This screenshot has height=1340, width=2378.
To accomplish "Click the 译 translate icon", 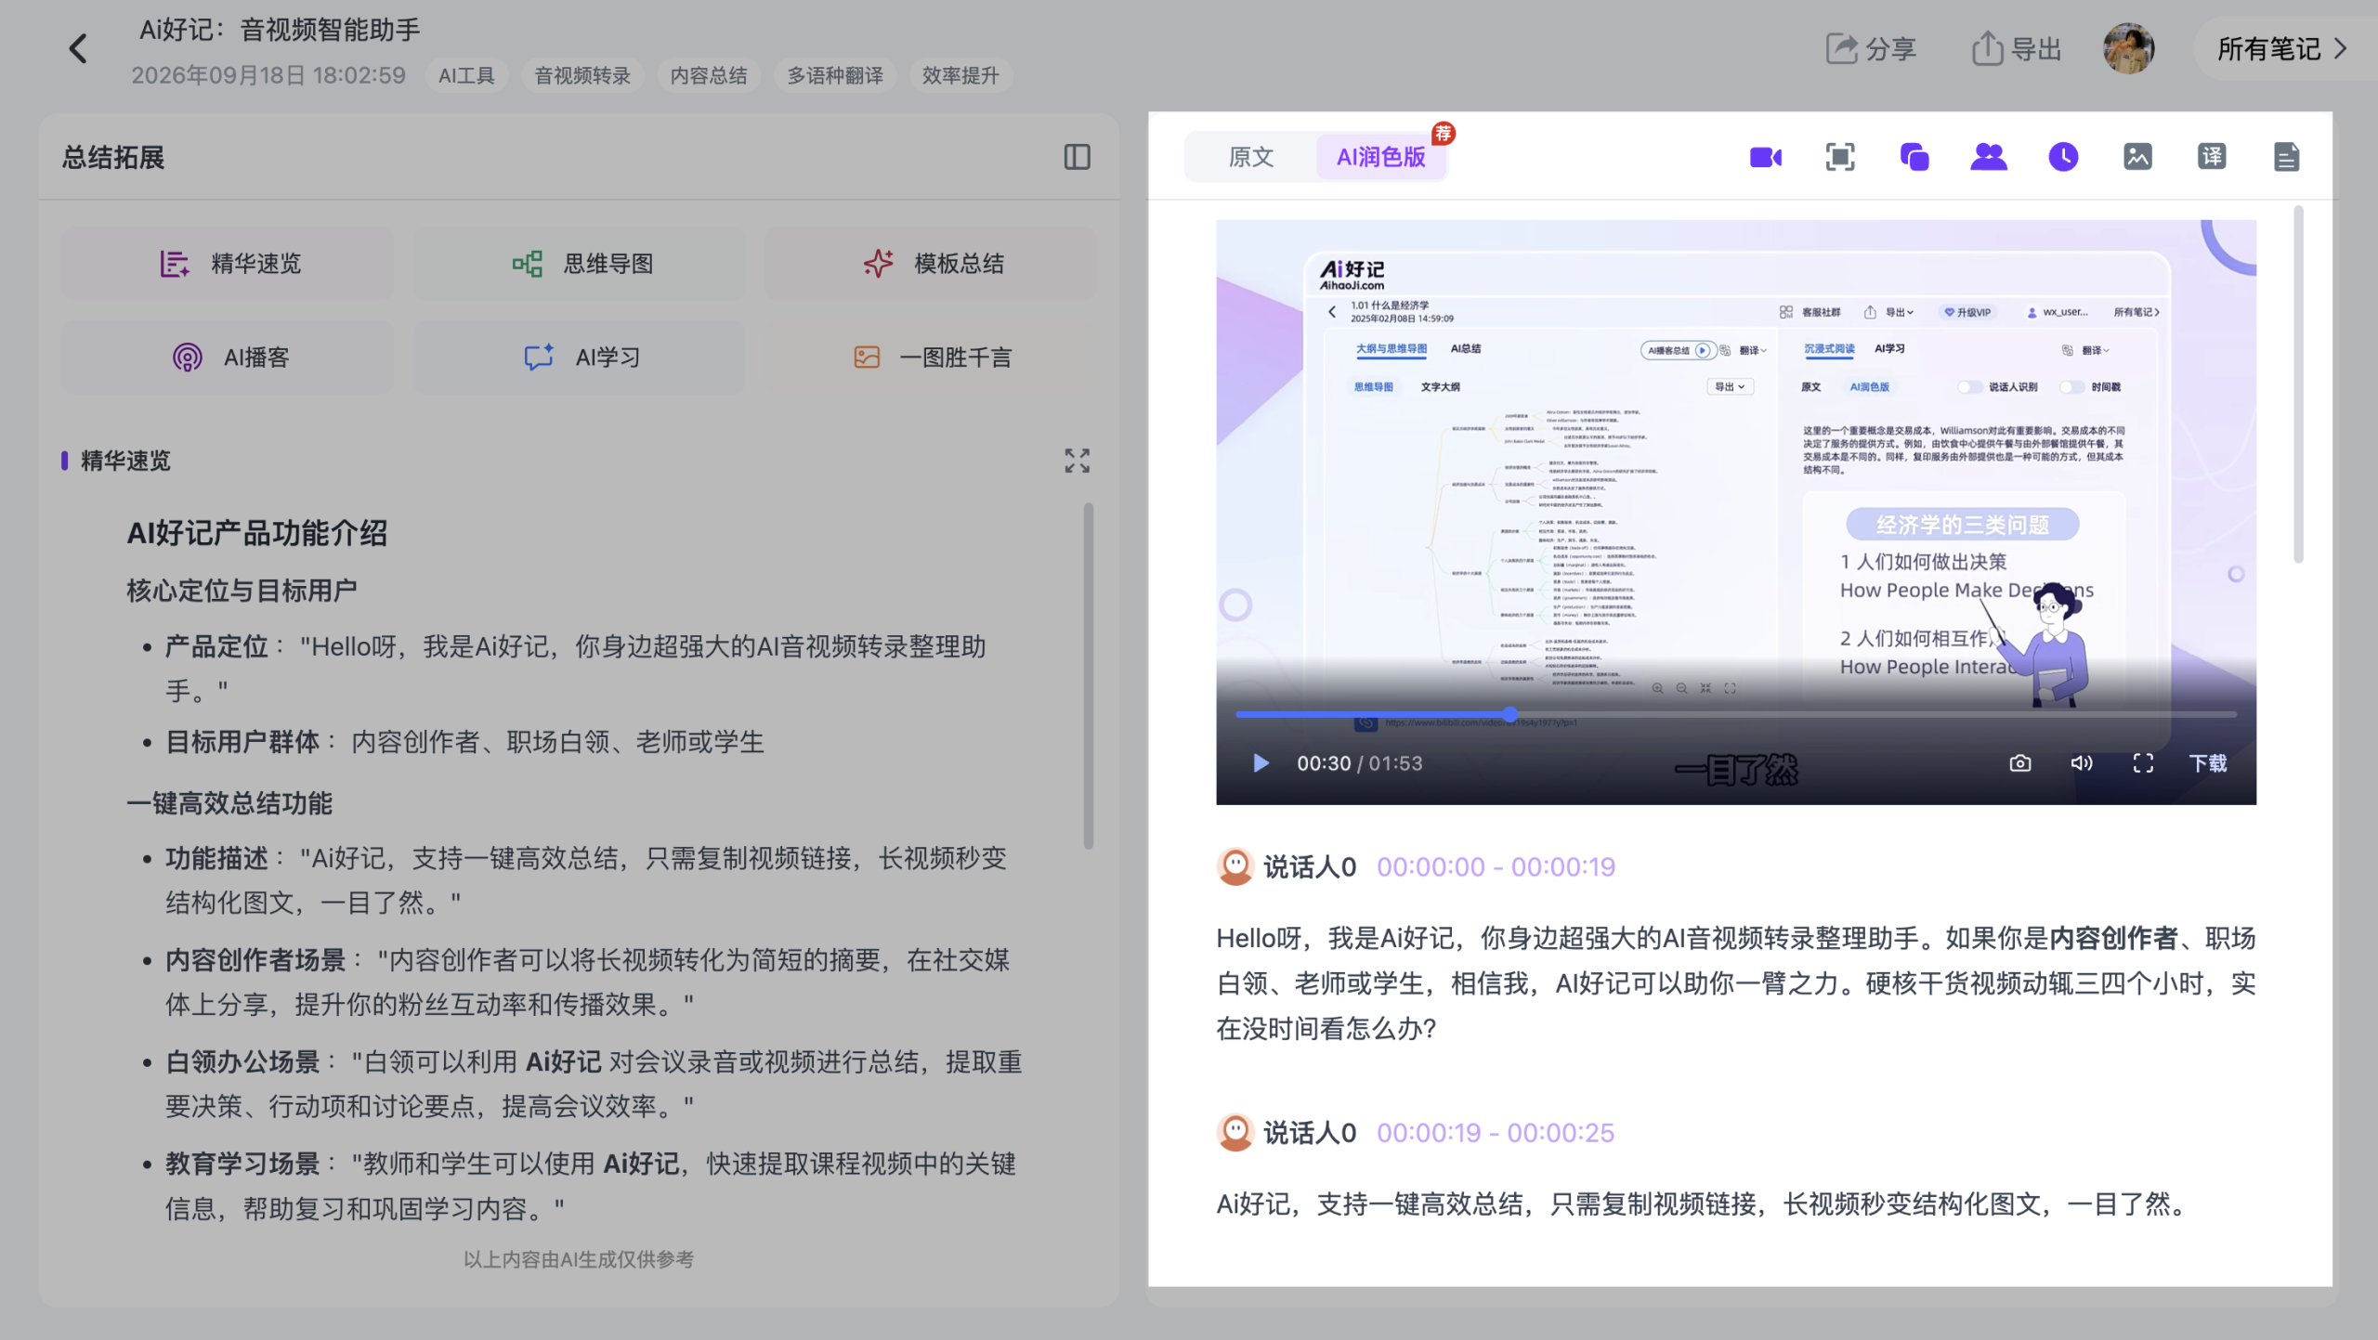I will 2212,157.
